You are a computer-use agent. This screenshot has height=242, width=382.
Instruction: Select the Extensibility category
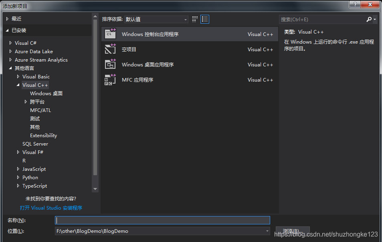point(43,136)
